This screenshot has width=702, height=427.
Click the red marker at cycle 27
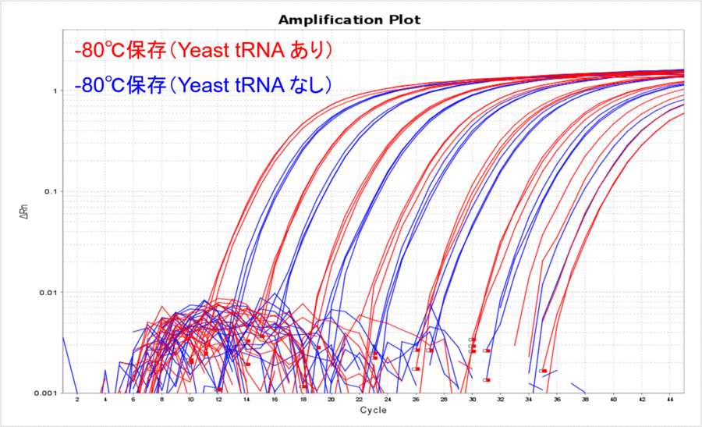click(430, 350)
